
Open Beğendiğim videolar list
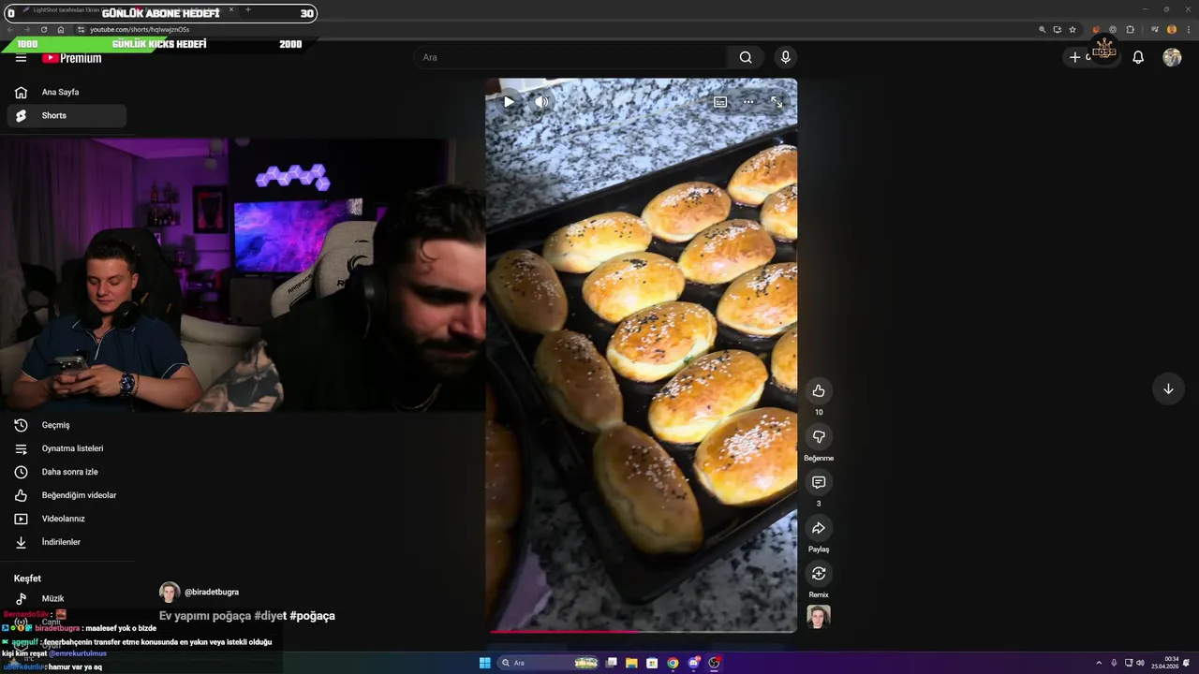coord(67,495)
